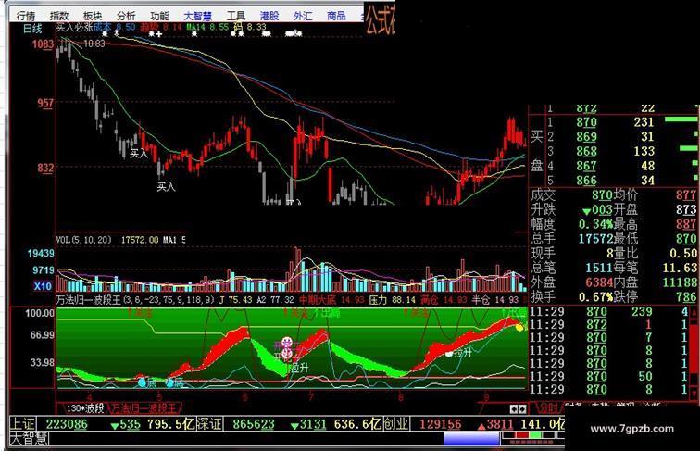
Task: Open the 大智慧 menu in the menu bar
Action: (x=198, y=16)
